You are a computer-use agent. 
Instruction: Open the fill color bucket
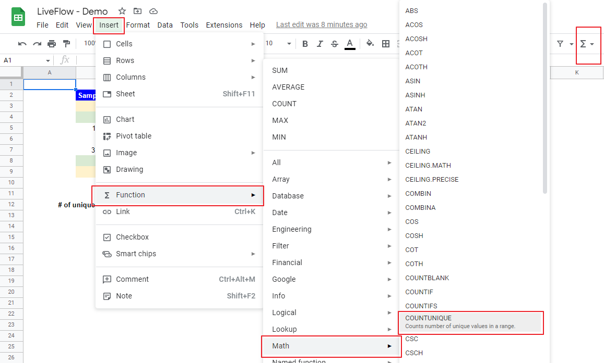point(370,43)
